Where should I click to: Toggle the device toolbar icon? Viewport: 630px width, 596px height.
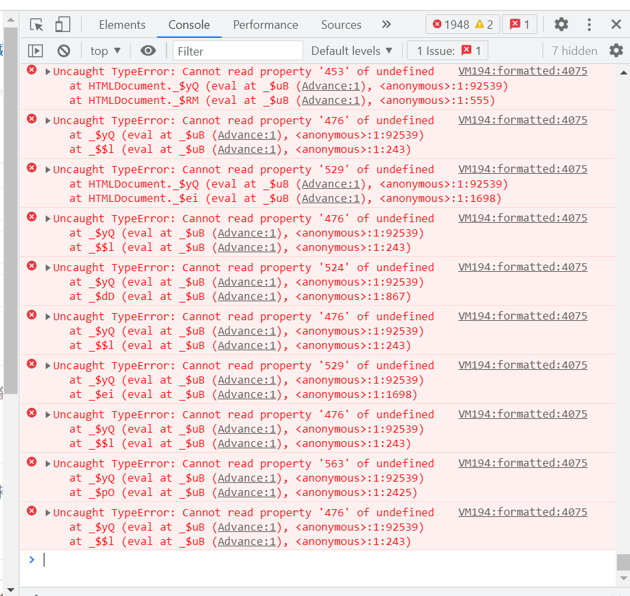coord(62,25)
